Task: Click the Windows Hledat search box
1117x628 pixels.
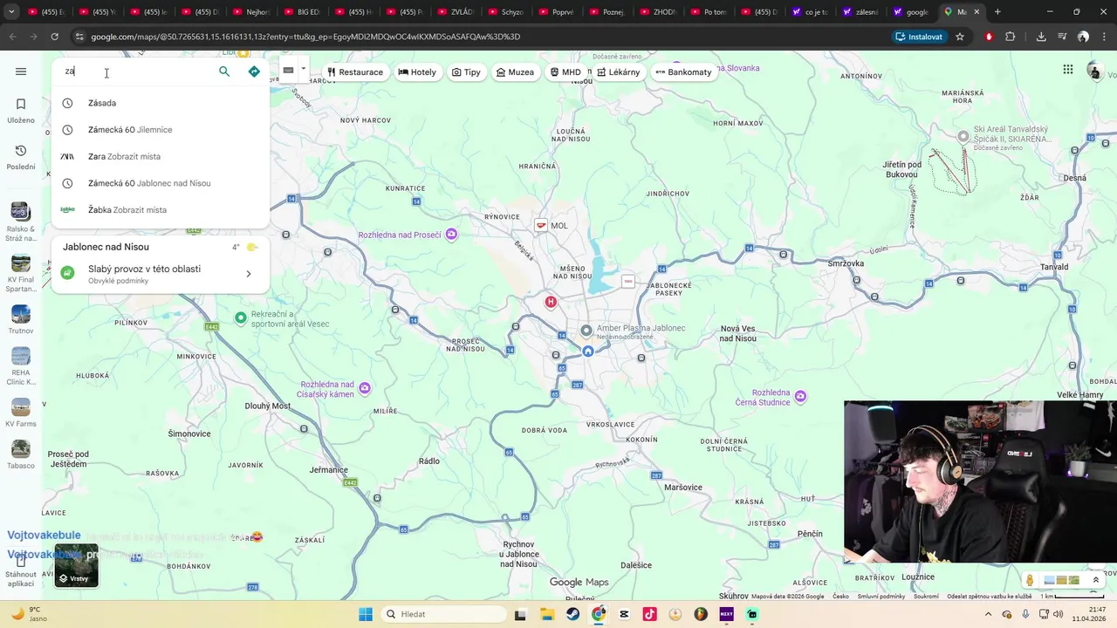Action: pos(442,614)
